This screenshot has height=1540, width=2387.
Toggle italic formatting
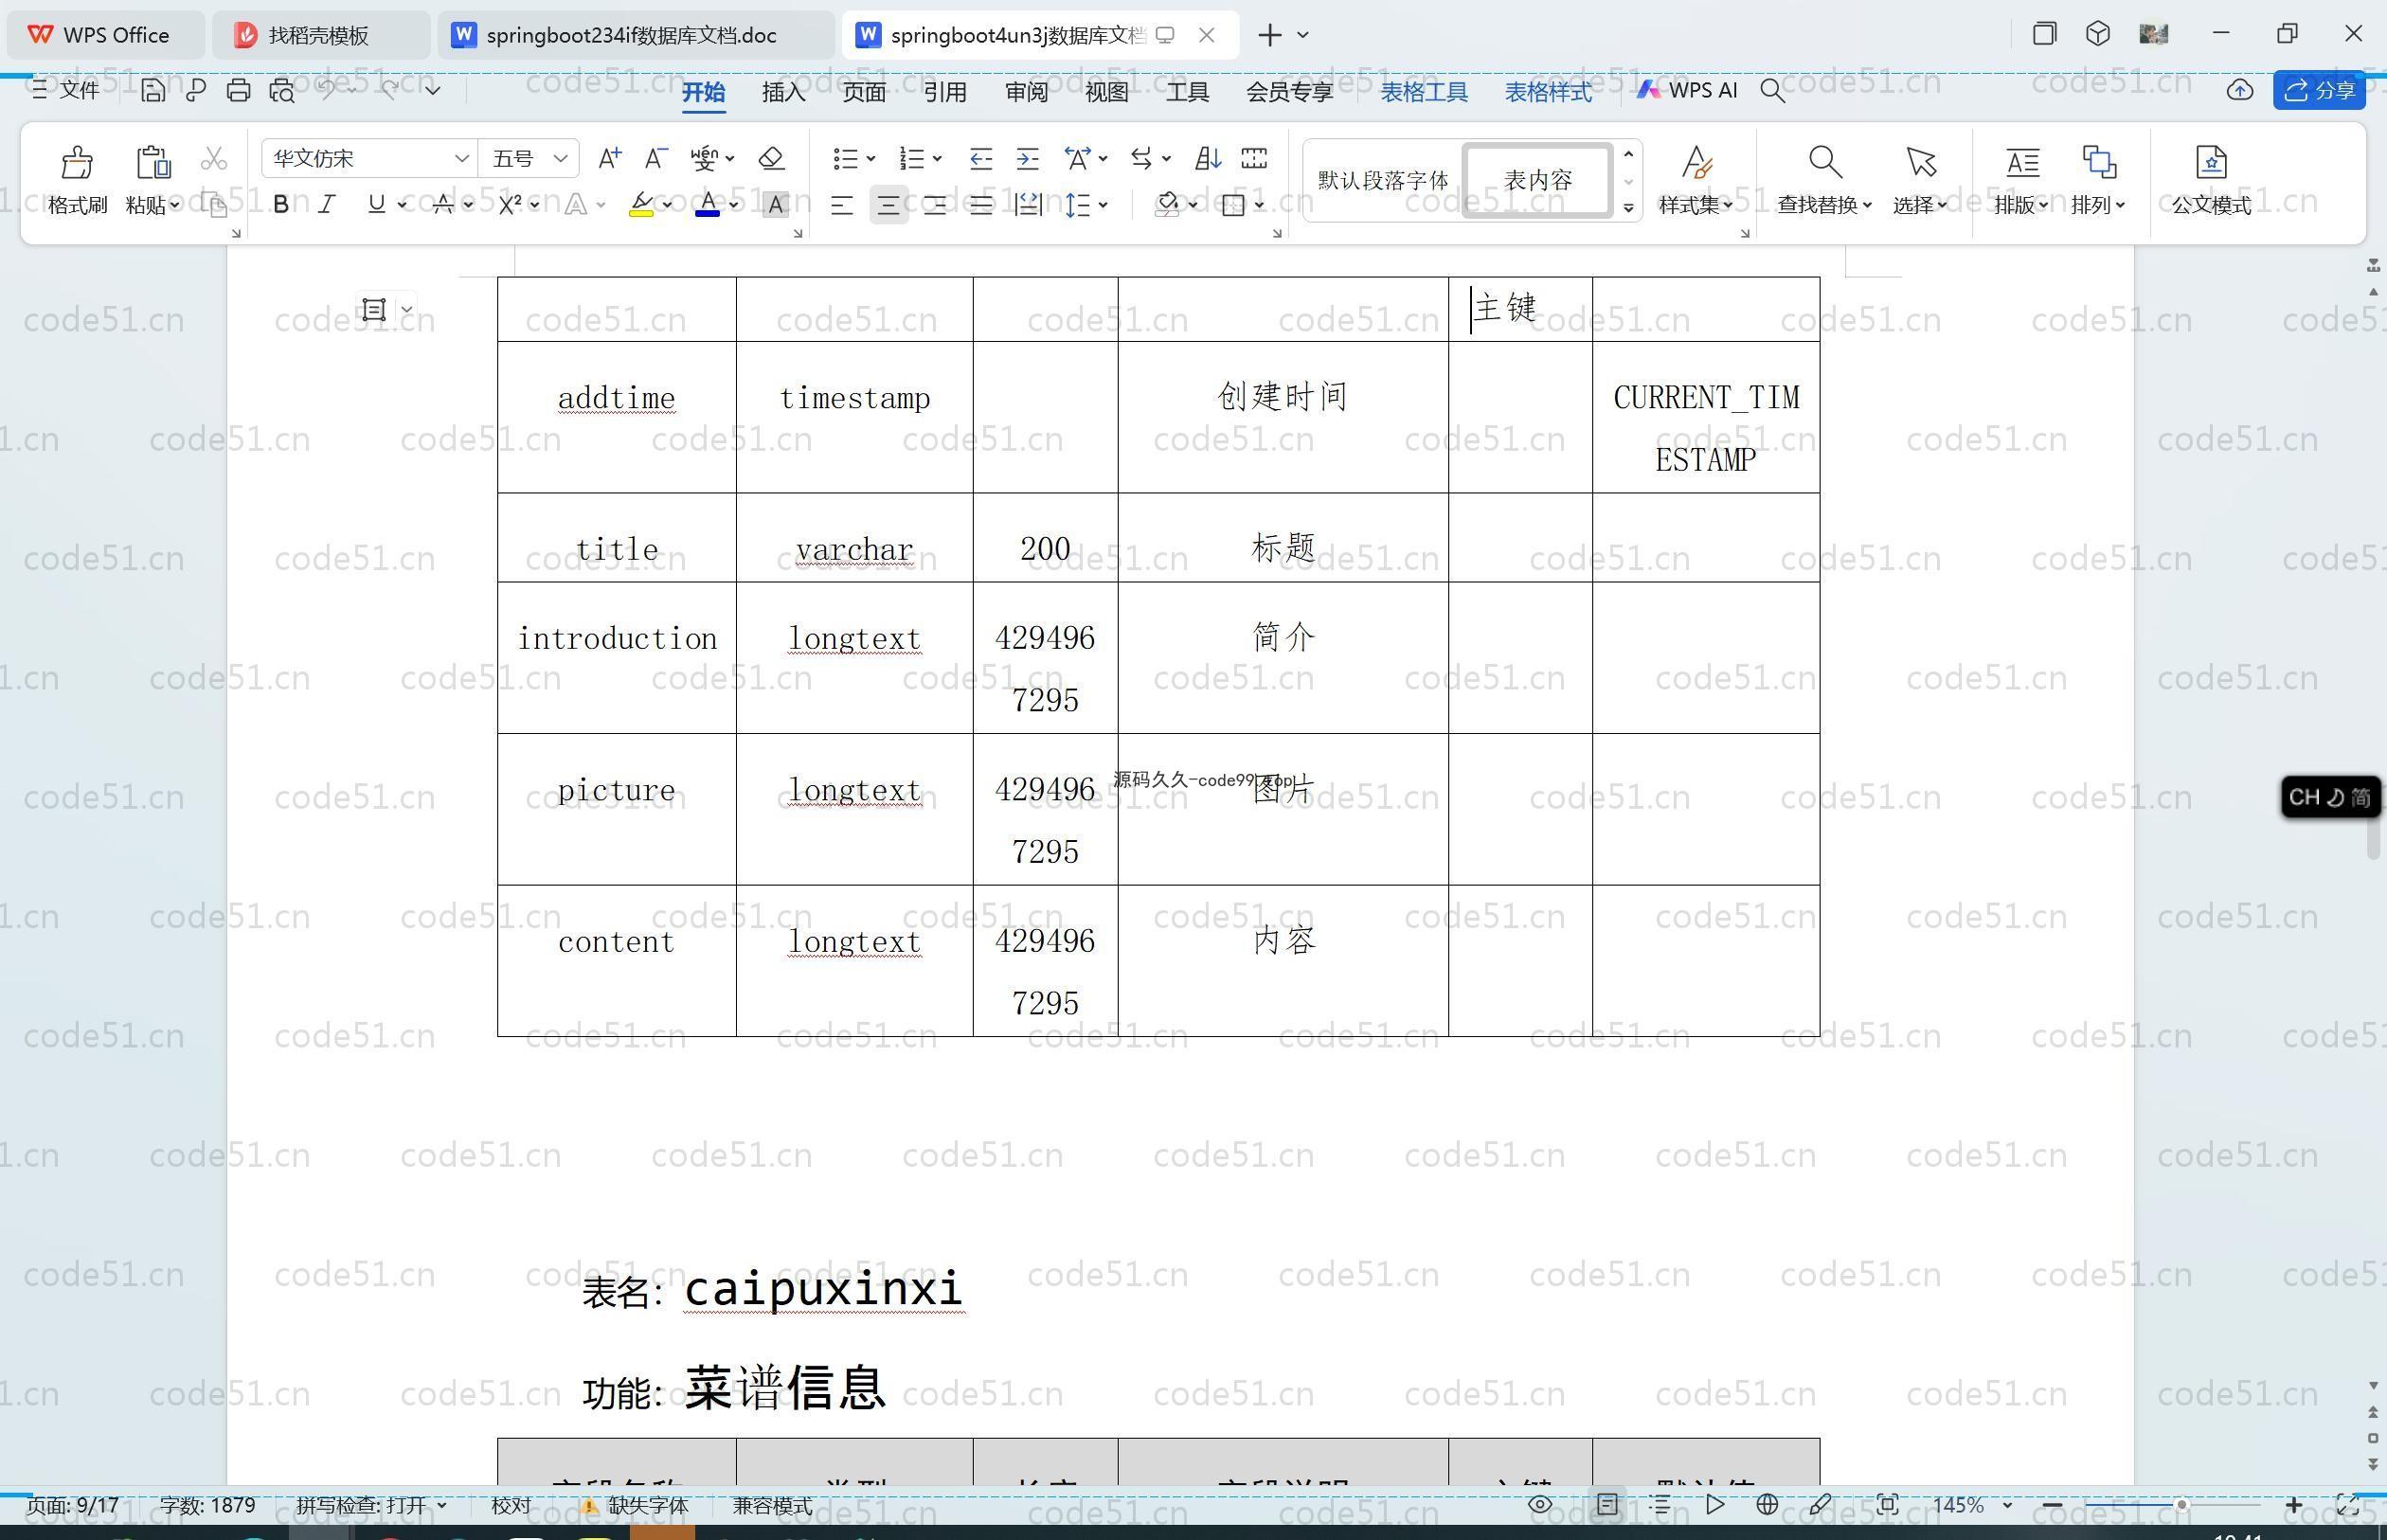(x=327, y=205)
